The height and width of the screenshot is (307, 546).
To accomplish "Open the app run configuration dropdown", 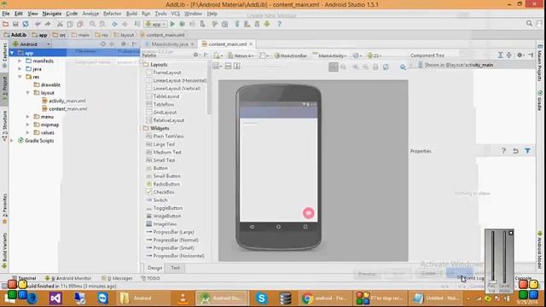I will click(x=155, y=24).
